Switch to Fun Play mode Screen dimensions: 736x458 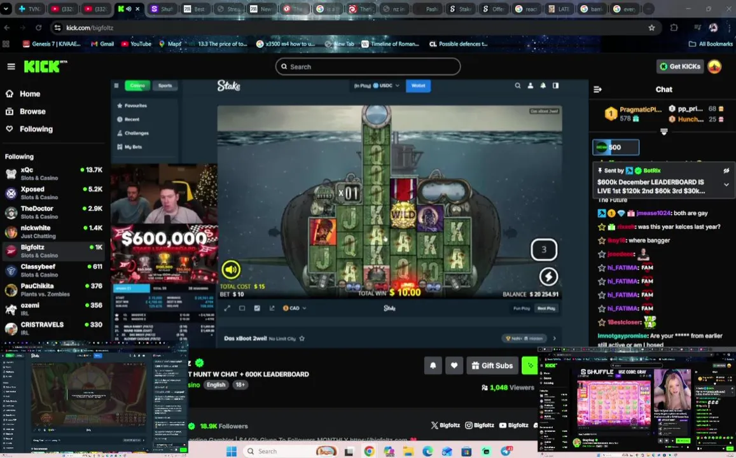(522, 309)
